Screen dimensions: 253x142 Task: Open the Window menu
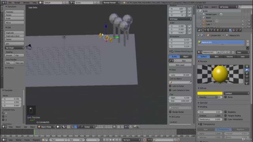26,3
